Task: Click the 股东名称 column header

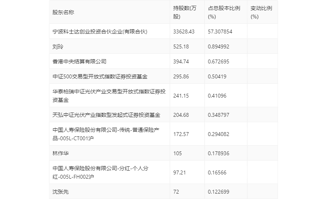Action: point(63,12)
